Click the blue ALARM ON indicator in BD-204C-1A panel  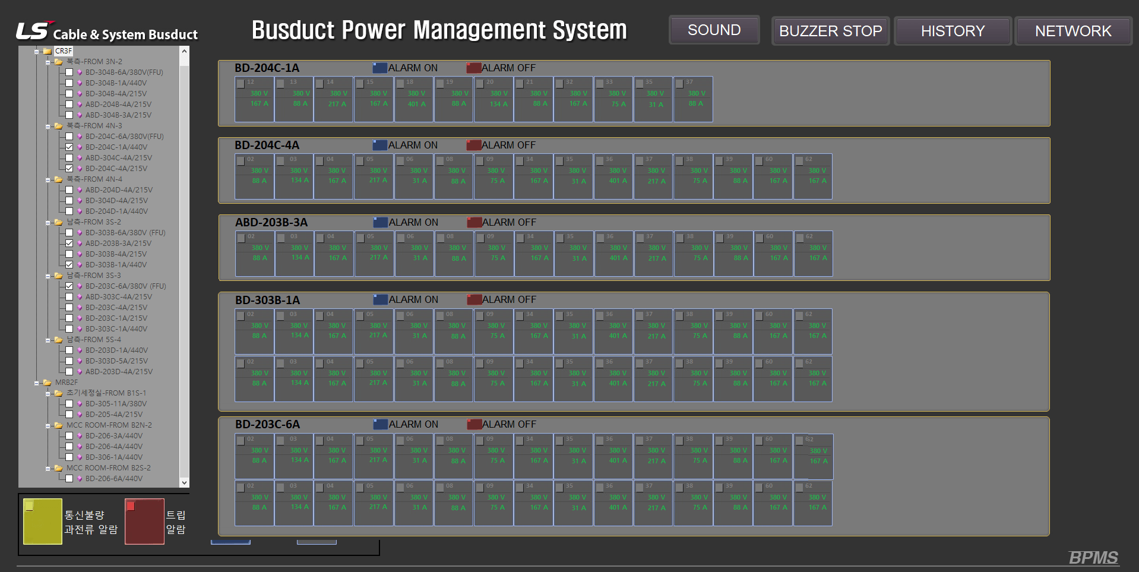(379, 68)
